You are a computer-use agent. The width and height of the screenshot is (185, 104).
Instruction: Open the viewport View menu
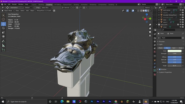tap(17, 11)
